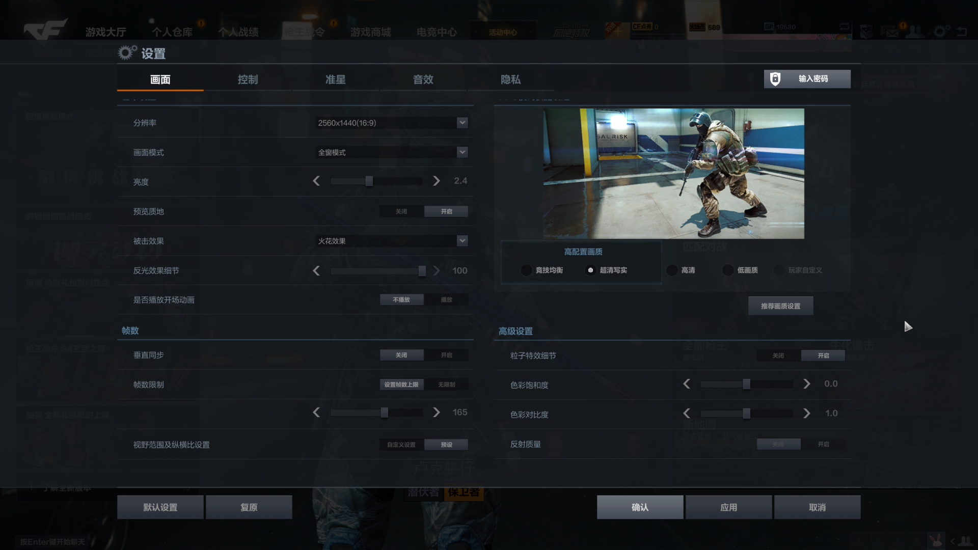Viewport: 978px width, 550px height.
Task: Click left arrow for 色彩饱和度
Action: [x=687, y=384]
